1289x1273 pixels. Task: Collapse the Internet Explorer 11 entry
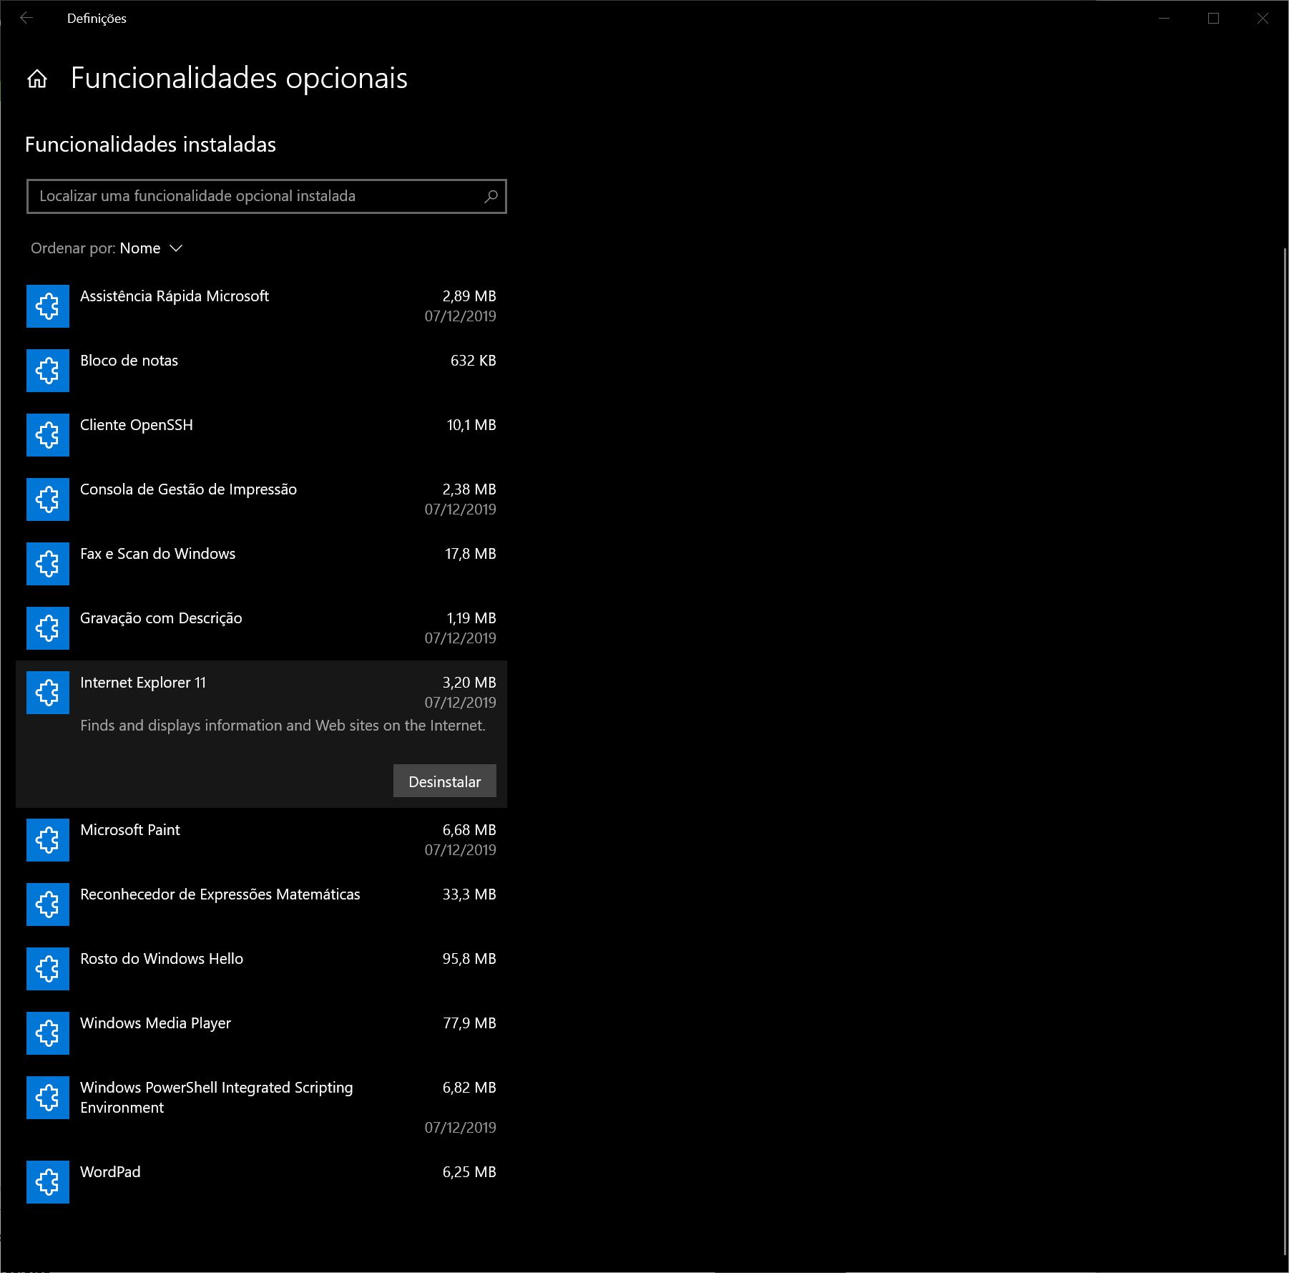(x=143, y=683)
